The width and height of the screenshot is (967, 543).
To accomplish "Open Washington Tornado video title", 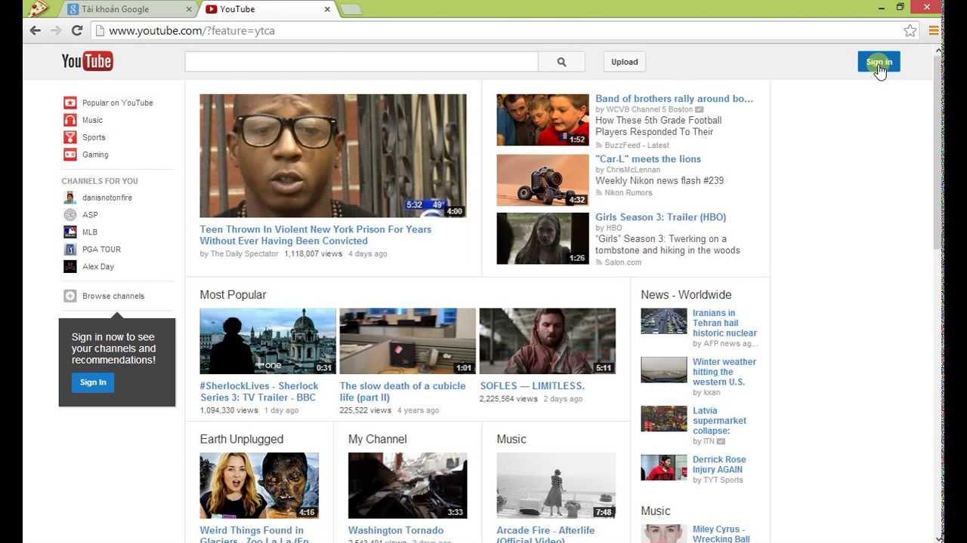I will click(x=396, y=531).
